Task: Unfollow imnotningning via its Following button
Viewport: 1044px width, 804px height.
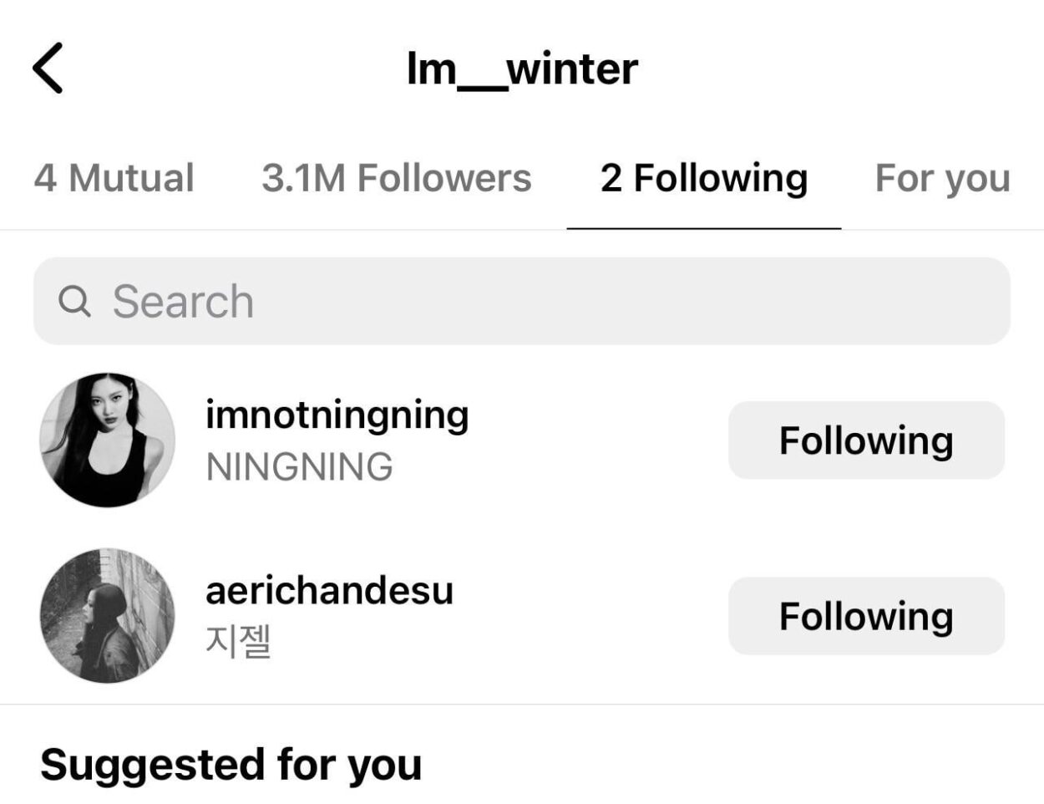Action: click(867, 440)
